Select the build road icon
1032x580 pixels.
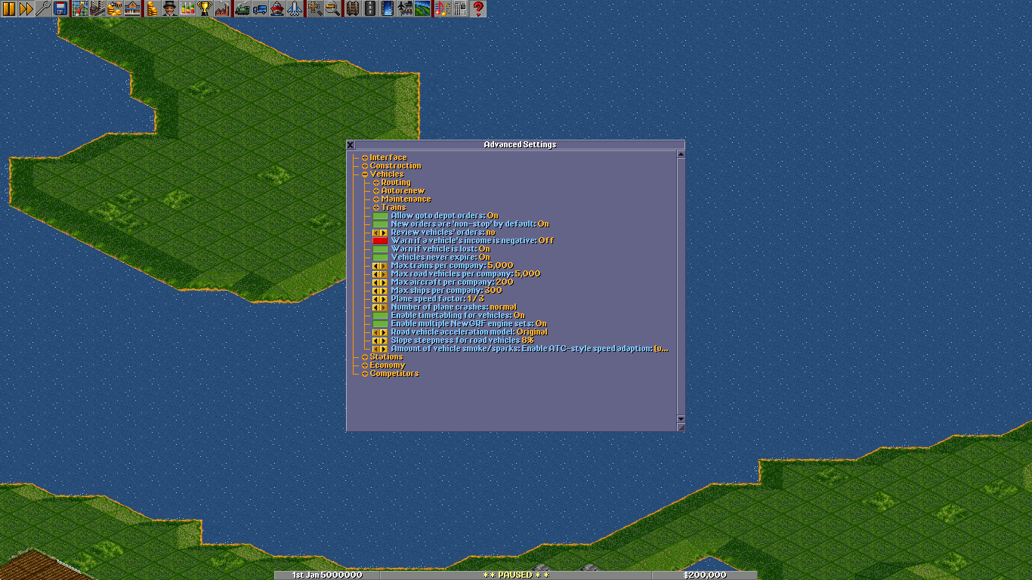click(x=369, y=9)
